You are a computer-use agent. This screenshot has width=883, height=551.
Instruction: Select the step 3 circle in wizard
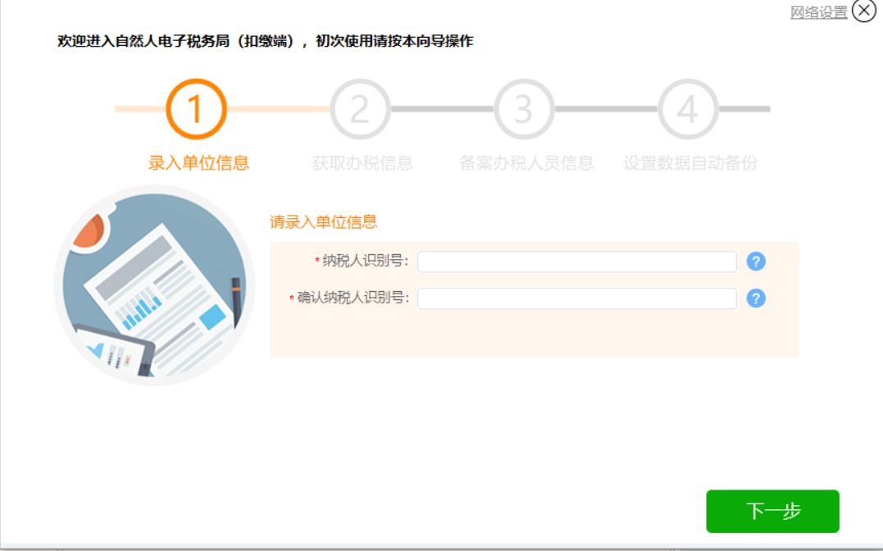pos(524,109)
